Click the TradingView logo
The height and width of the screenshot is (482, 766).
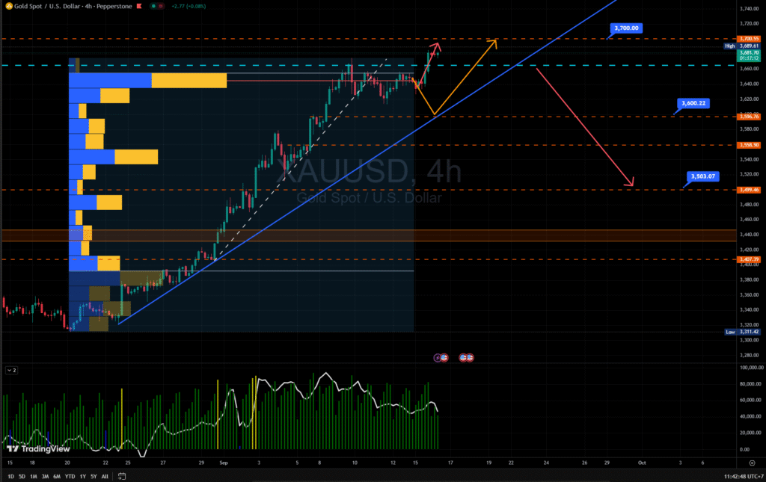tap(37, 448)
